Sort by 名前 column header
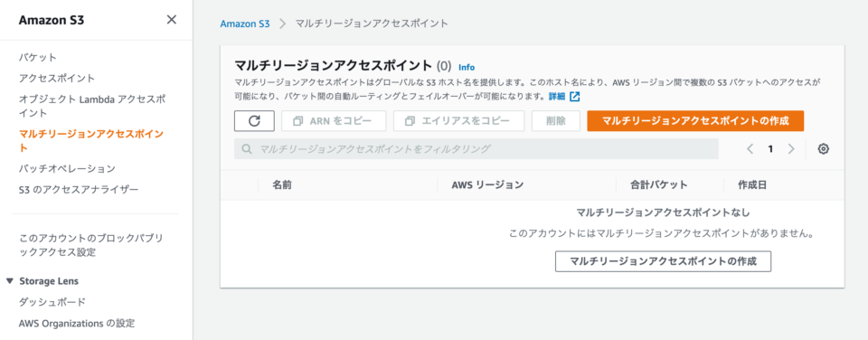The width and height of the screenshot is (868, 340). tap(282, 185)
